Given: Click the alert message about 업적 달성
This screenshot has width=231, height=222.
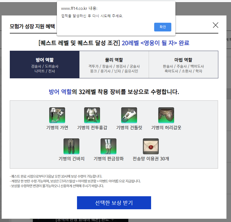Looking at the screenshot, I should 92,16.
